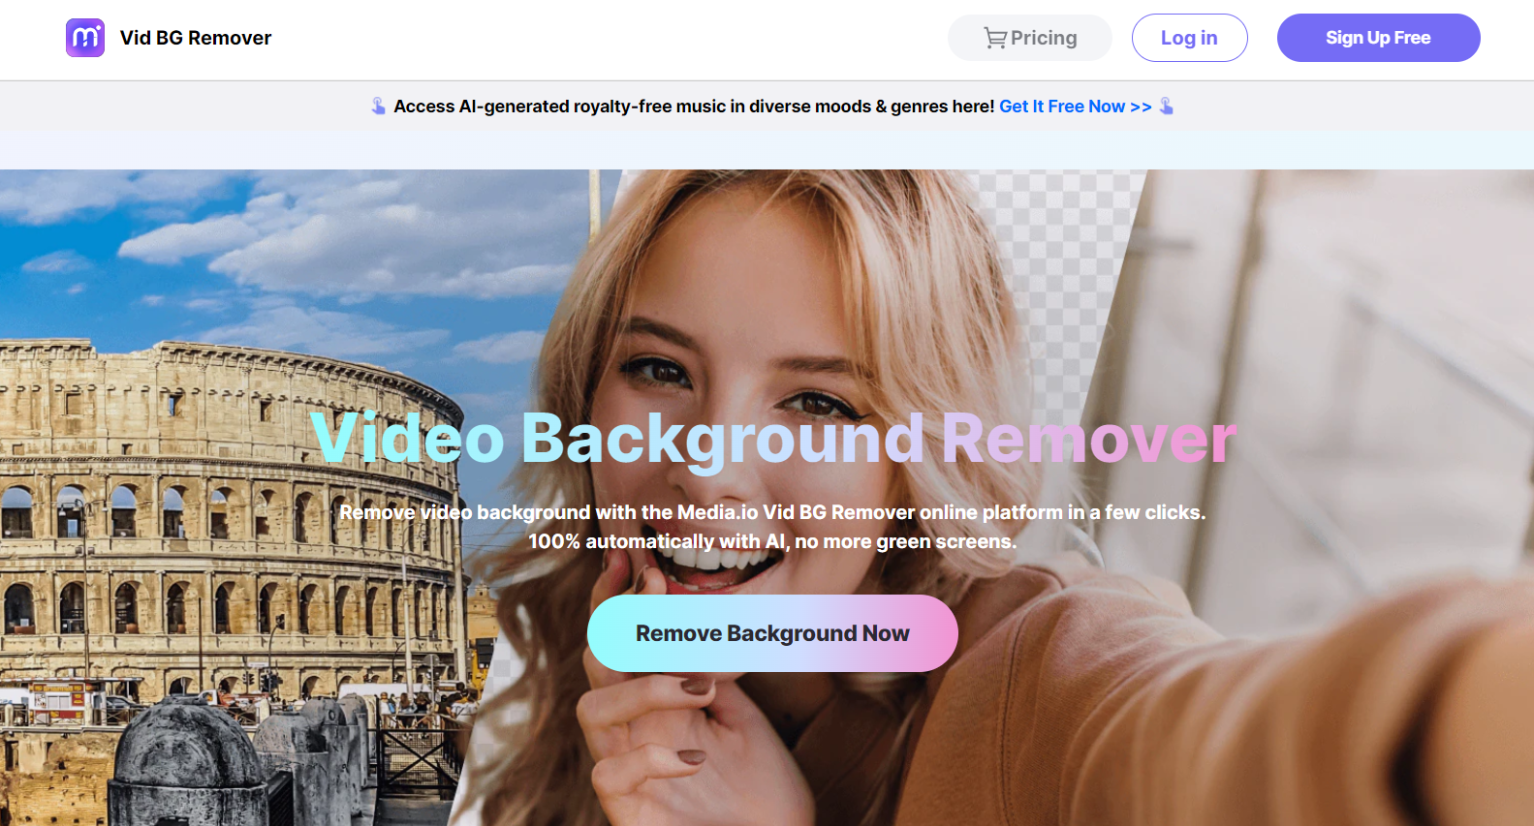
Task: Click the Vid BG Remover brand name
Action: (x=196, y=38)
